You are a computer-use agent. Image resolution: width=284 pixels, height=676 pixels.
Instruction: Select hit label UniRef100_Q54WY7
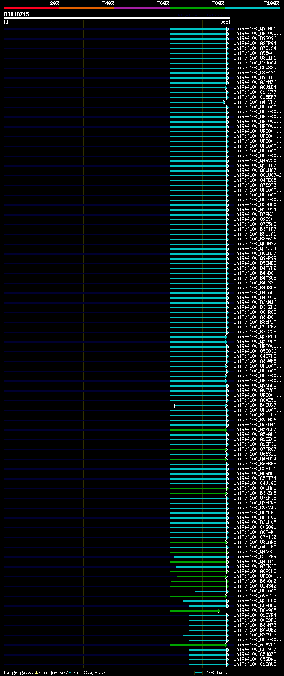256,244
